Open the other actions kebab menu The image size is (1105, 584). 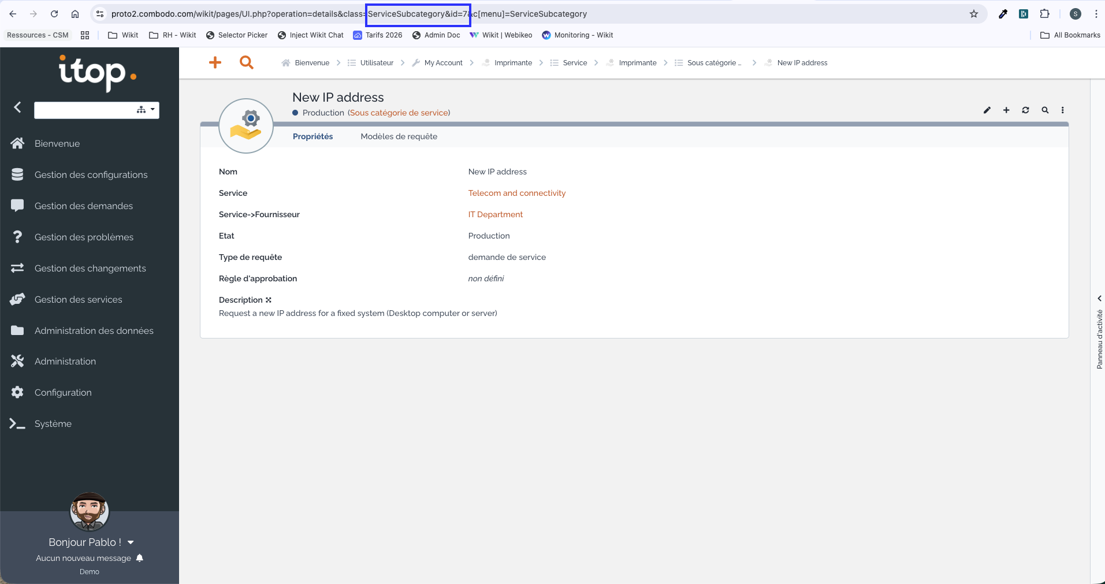coord(1063,110)
